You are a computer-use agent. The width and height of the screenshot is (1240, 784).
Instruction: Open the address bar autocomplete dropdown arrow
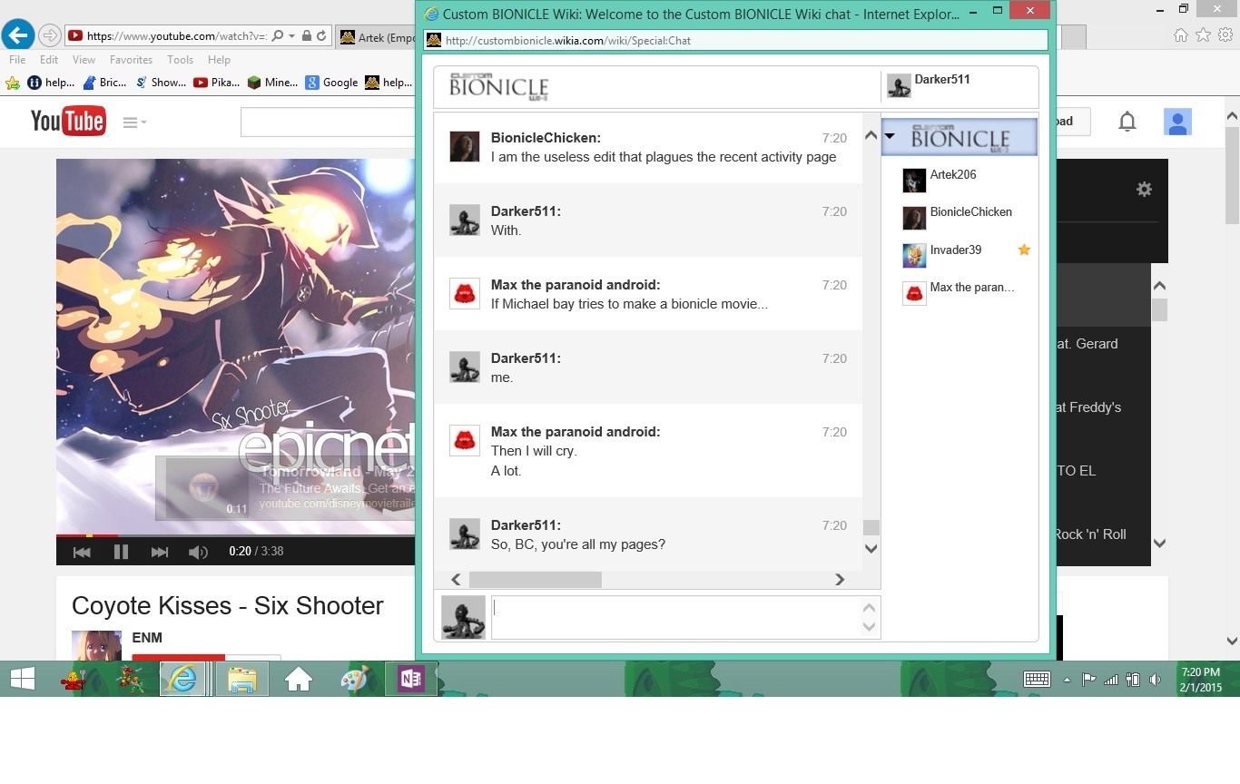pos(291,36)
